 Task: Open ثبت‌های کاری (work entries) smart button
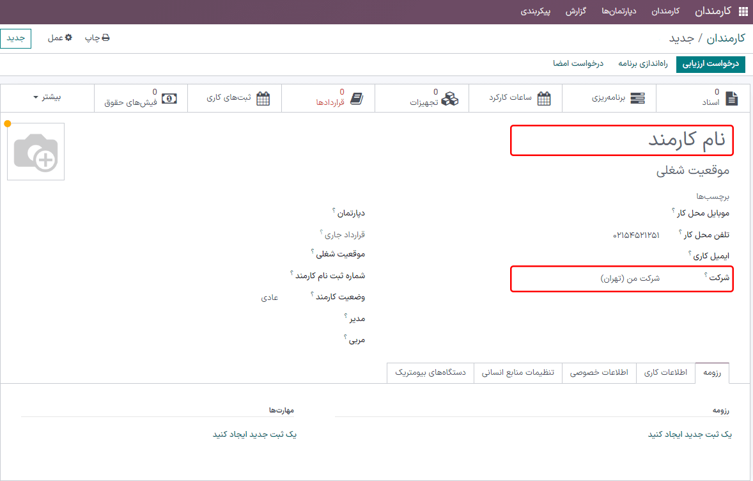tap(235, 98)
